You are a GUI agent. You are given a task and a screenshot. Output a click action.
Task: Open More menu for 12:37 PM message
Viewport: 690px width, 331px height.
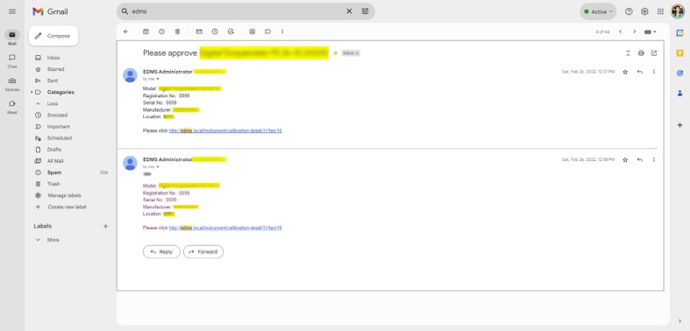(654, 72)
